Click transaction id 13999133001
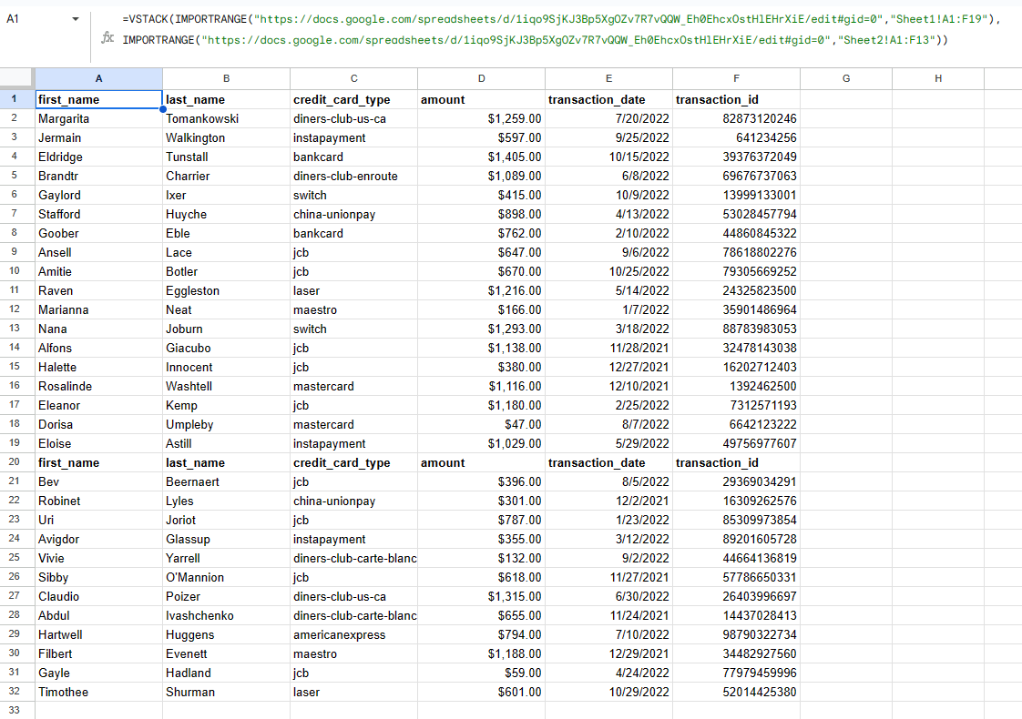The image size is (1022, 719). coord(737,195)
